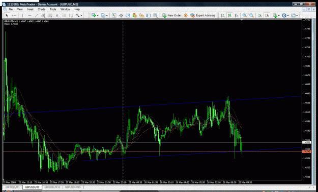Screen dimensions: 318x192
Task: Select the arrow cursor tool
Action: coord(7,15)
